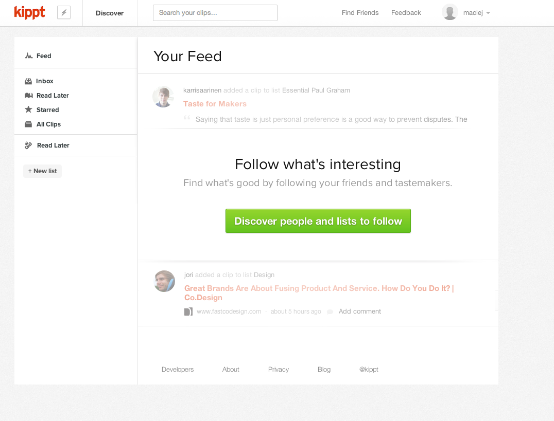Open Find Friends in top navigation
The image size is (554, 421).
click(x=360, y=13)
